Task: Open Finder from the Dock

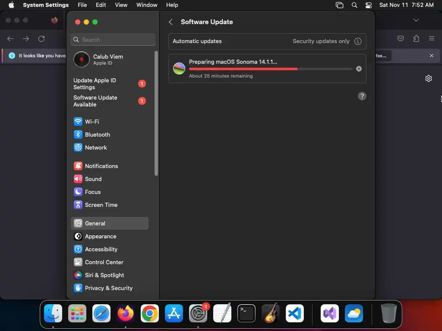Action: point(53,313)
